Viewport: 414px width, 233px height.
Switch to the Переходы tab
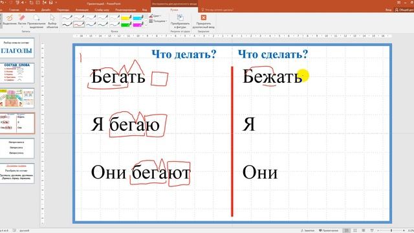coord(63,10)
